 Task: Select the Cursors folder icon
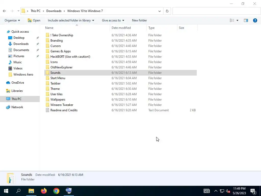(x=47, y=46)
